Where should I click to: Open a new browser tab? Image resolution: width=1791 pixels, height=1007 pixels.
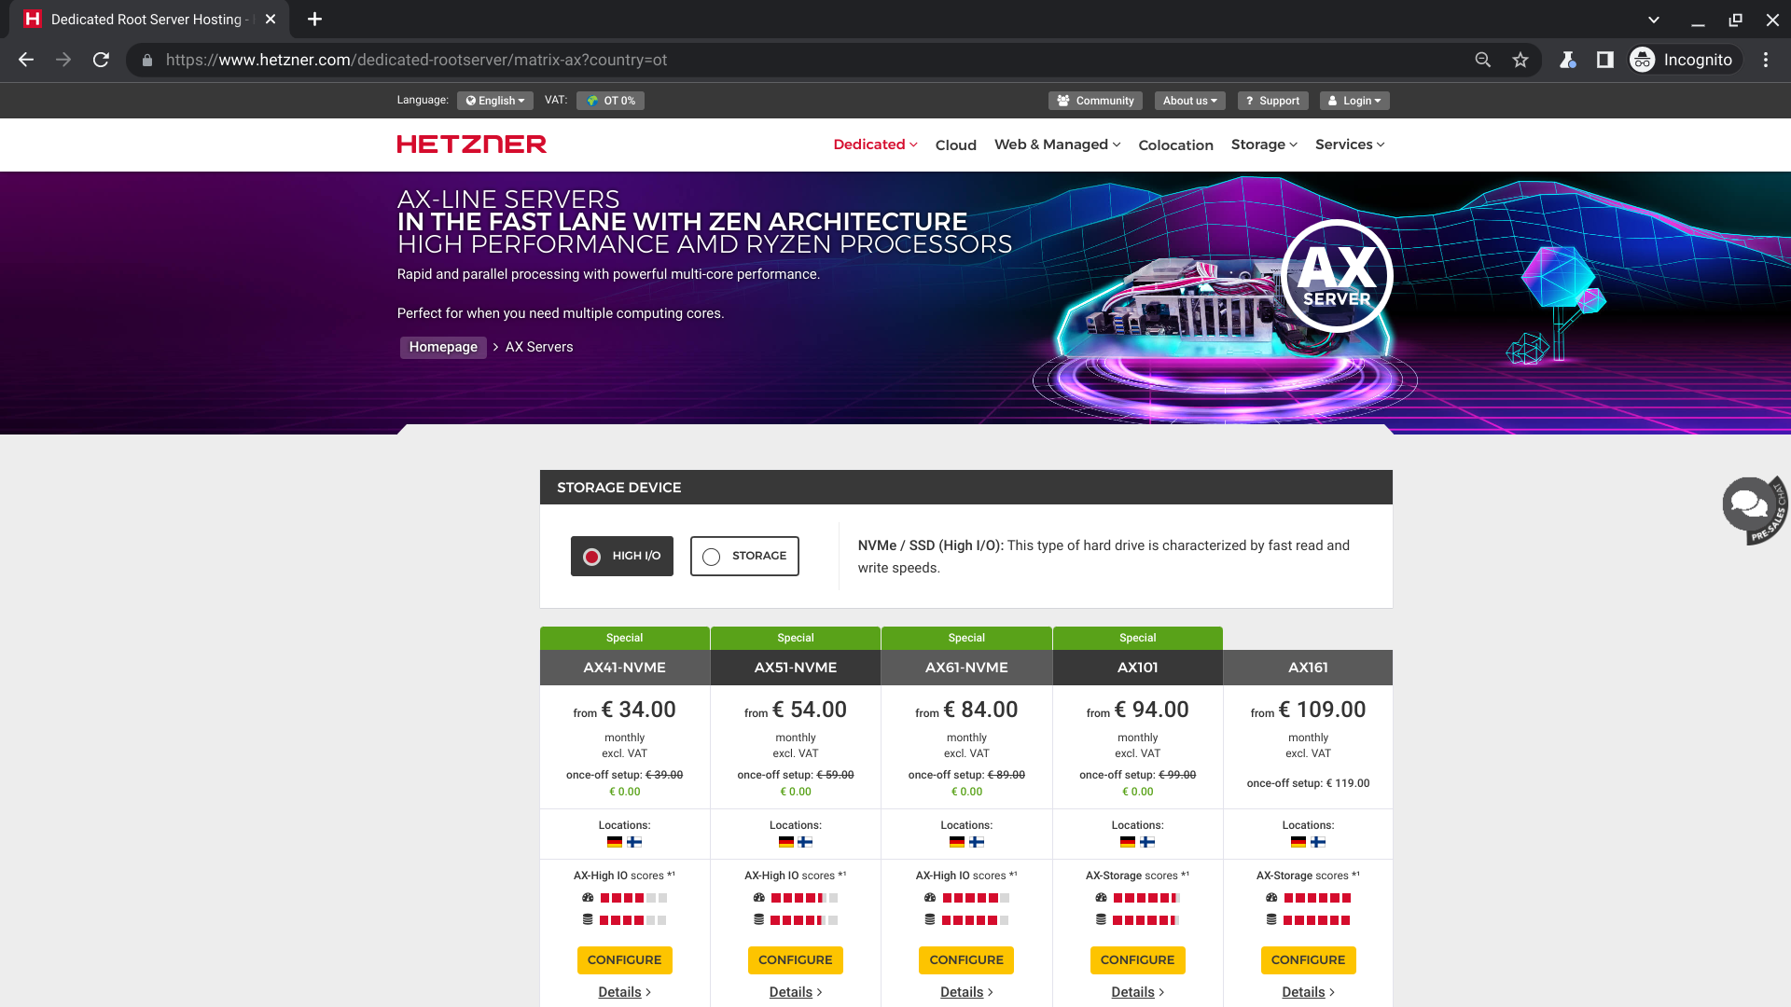coord(314,19)
